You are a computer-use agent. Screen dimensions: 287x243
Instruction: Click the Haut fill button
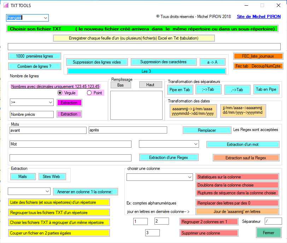(x=151, y=85)
